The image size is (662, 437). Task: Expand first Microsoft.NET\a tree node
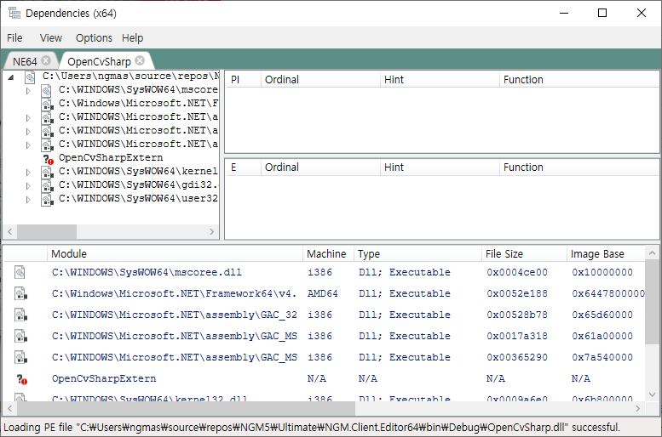coord(28,118)
